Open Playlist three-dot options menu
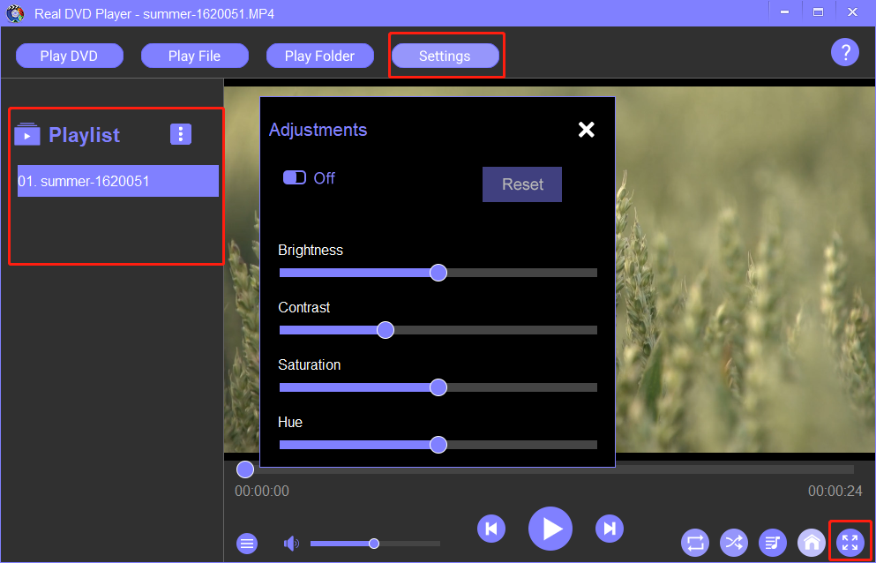The image size is (876, 563). (x=180, y=134)
